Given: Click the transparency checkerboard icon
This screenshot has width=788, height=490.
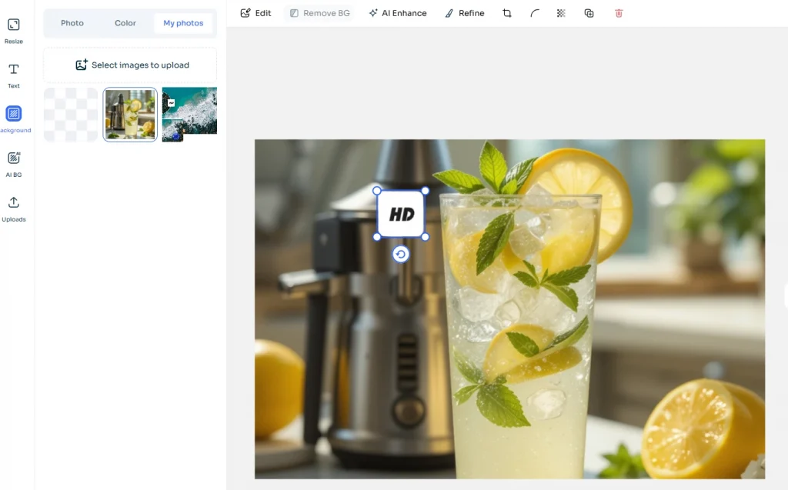Looking at the screenshot, I should pyautogui.click(x=561, y=13).
